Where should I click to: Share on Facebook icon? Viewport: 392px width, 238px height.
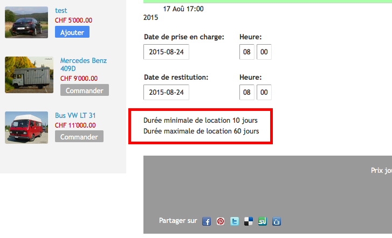tap(207, 221)
